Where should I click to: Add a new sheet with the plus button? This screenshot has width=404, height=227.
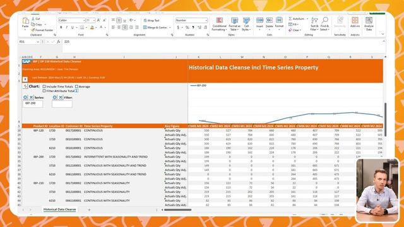click(89, 210)
